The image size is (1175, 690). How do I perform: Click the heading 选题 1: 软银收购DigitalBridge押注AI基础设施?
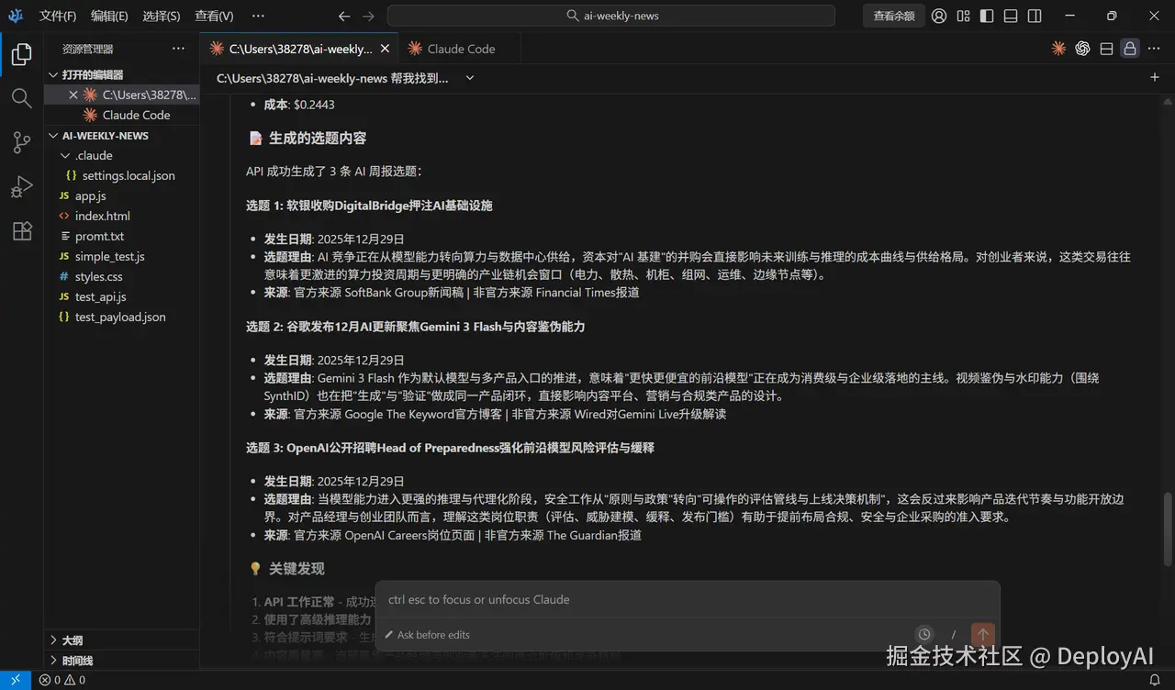(369, 206)
